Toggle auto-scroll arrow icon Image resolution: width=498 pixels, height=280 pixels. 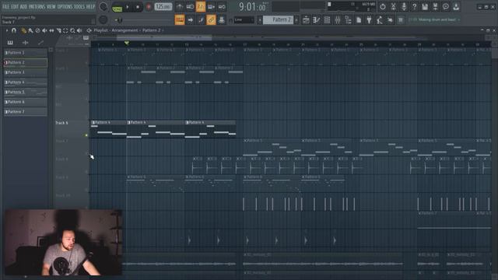(190, 20)
